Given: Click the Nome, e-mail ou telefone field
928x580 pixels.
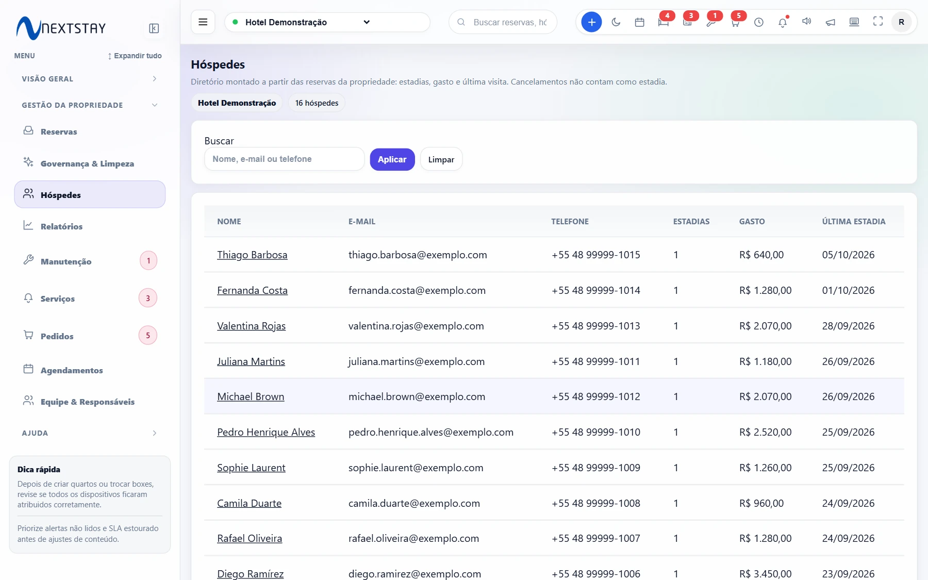Looking at the screenshot, I should [x=285, y=159].
